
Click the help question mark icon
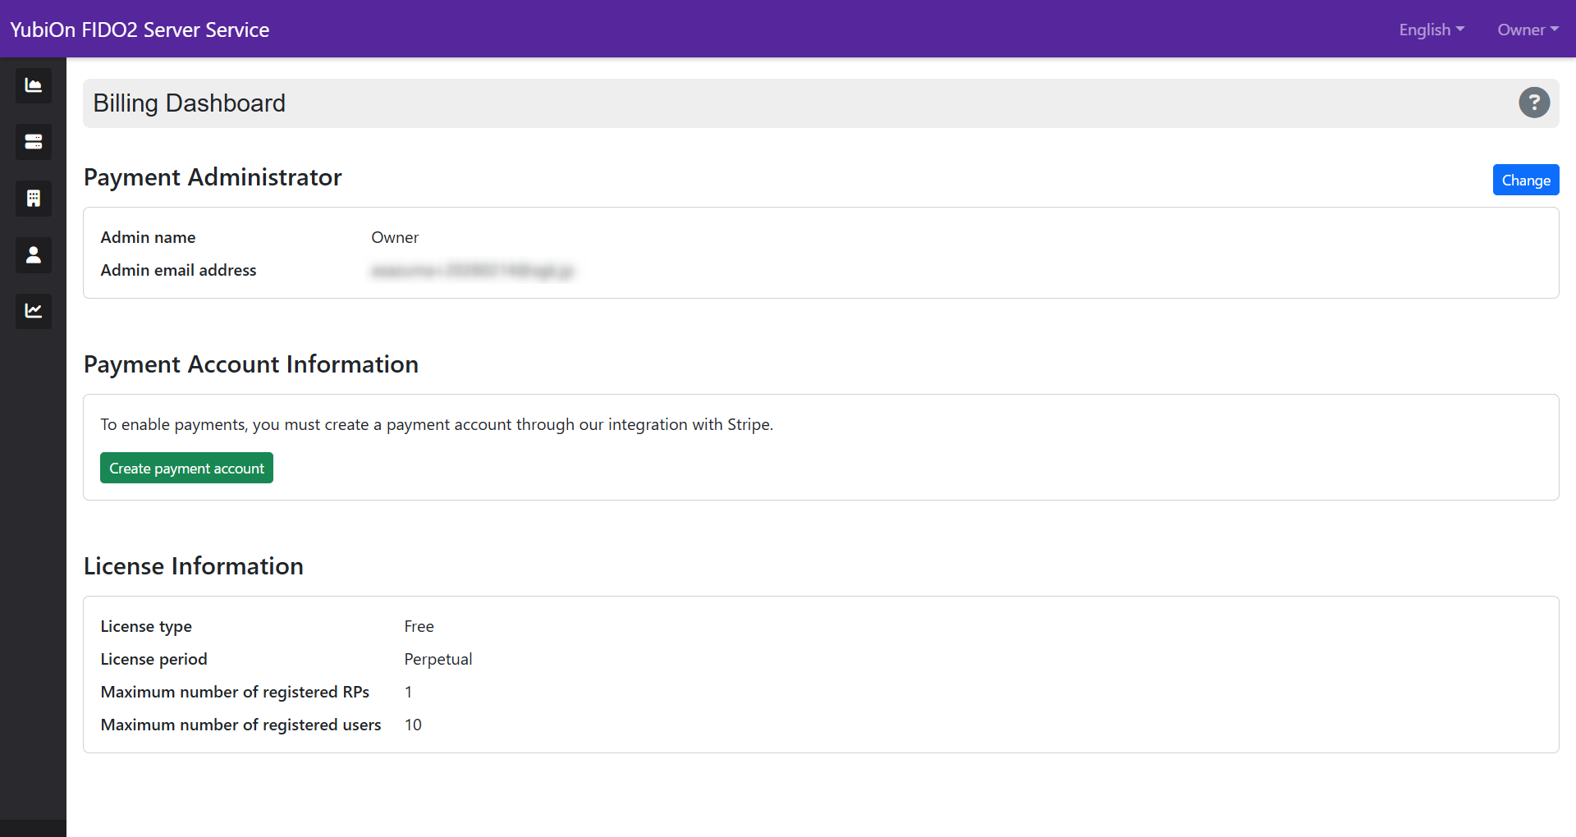1534,103
